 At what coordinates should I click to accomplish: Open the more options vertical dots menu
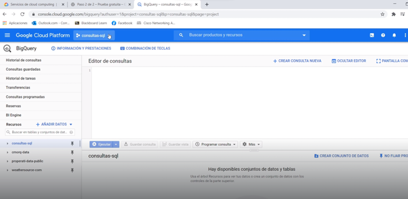coord(405,35)
